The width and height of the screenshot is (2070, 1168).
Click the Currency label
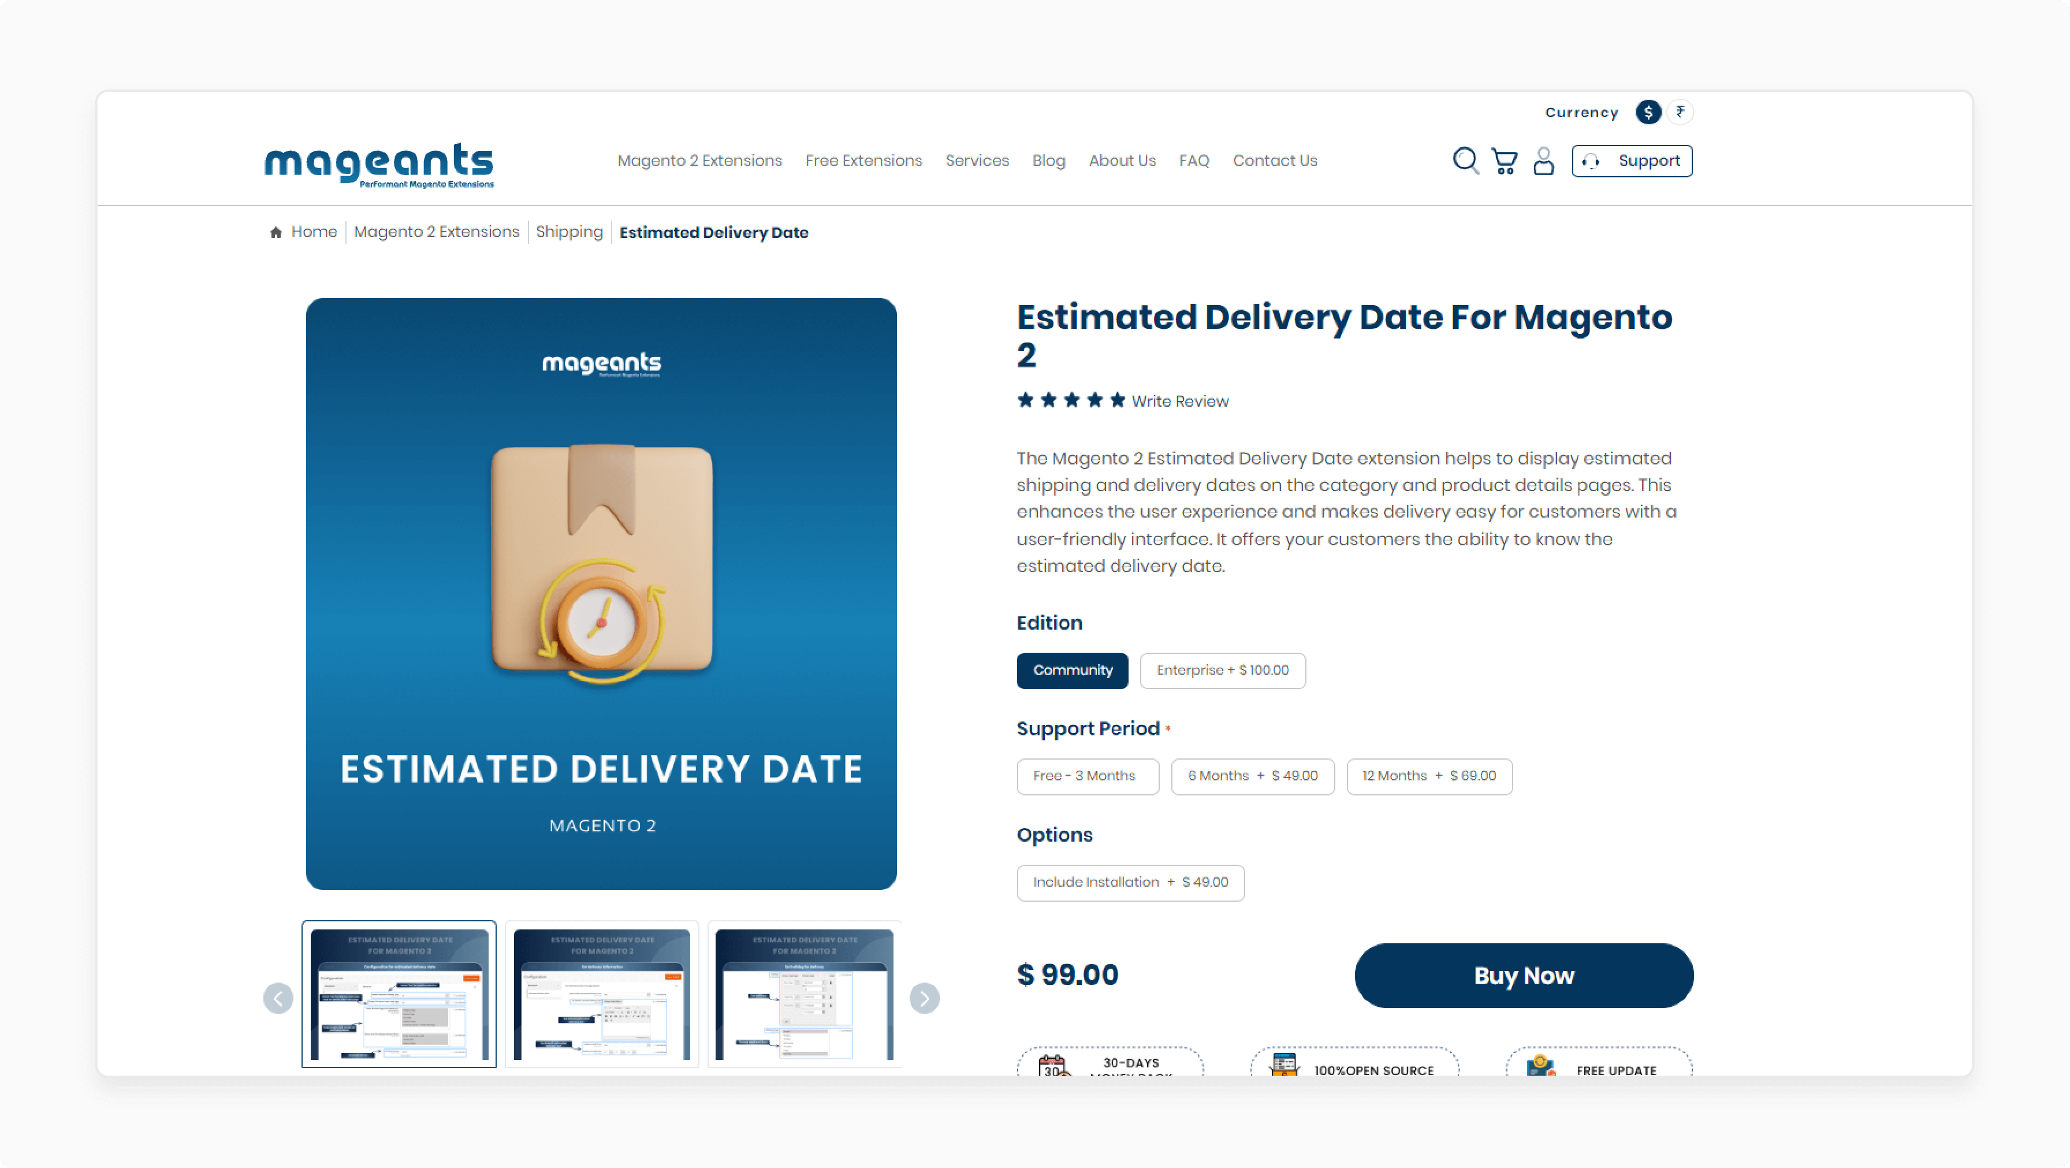tap(1581, 113)
